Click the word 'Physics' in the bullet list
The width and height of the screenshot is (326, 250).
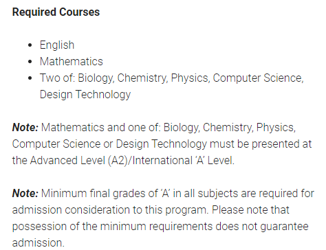click(191, 78)
